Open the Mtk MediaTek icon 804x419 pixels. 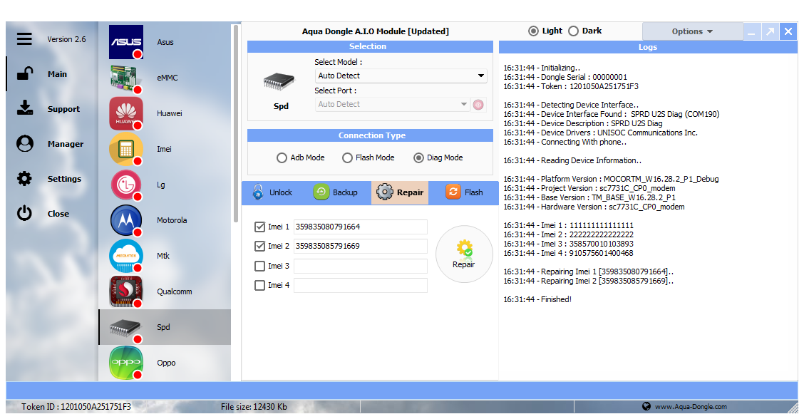(126, 256)
